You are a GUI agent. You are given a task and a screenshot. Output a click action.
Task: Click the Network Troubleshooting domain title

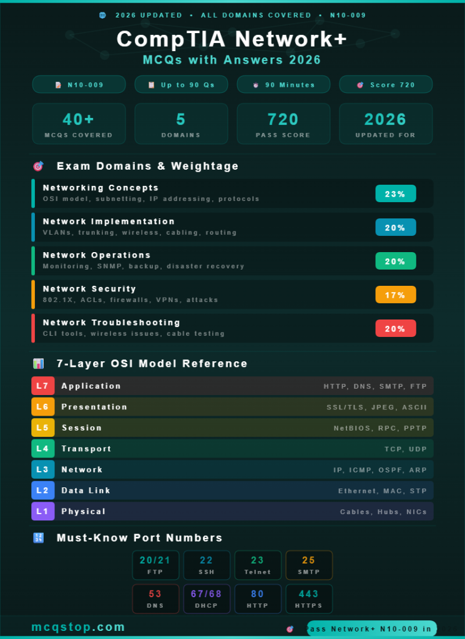click(112, 323)
